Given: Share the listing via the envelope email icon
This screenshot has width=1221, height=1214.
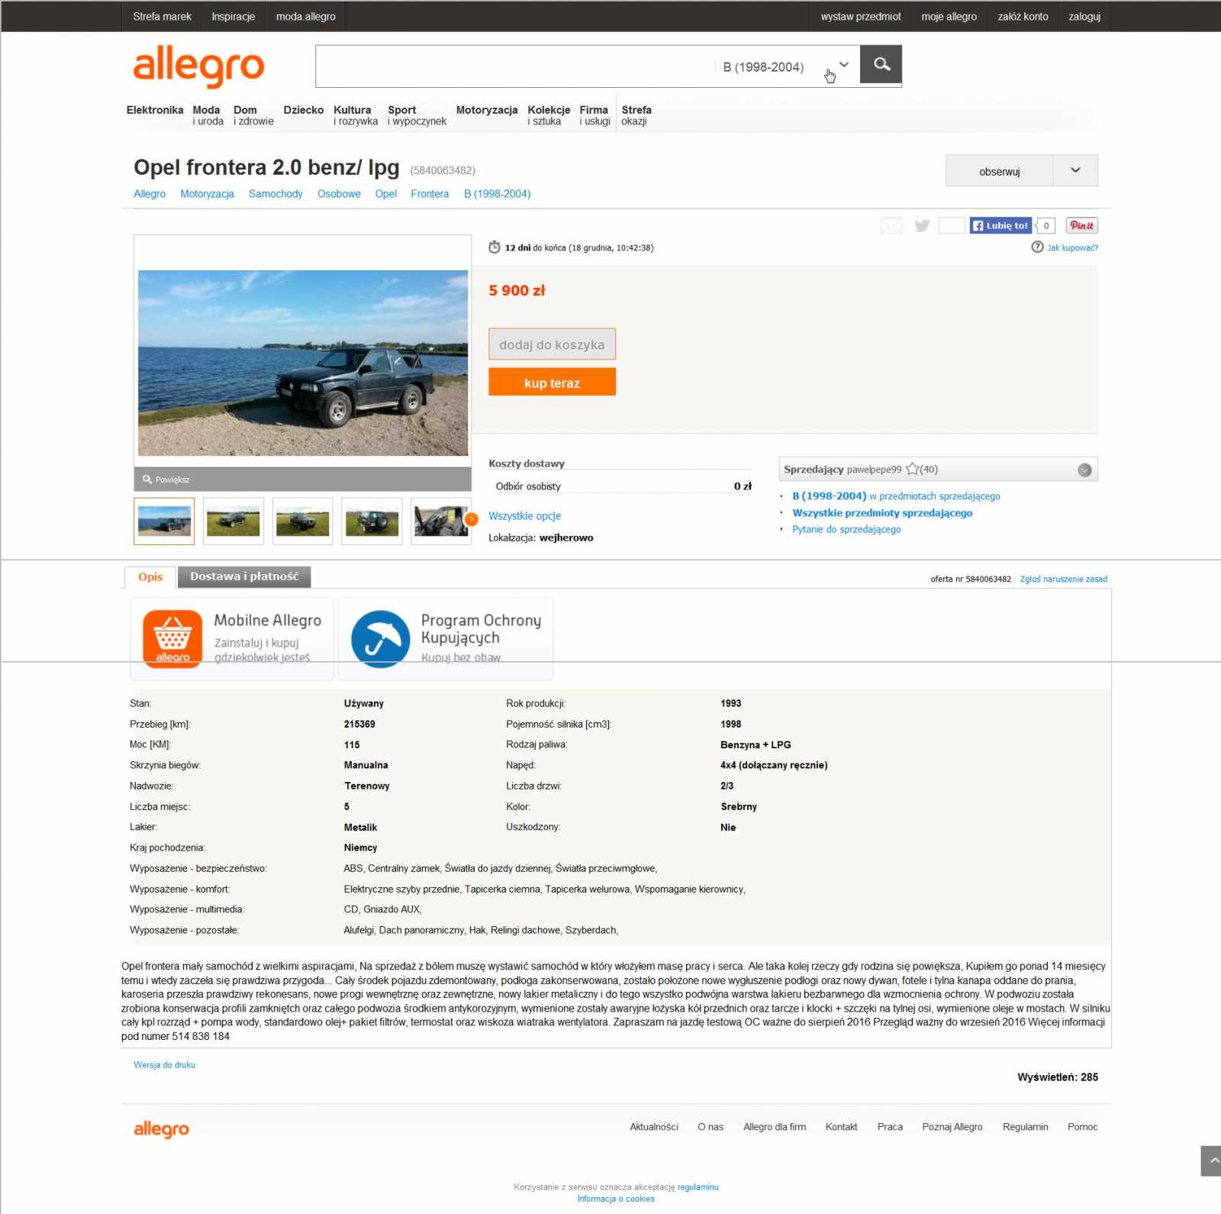Looking at the screenshot, I should (x=891, y=225).
